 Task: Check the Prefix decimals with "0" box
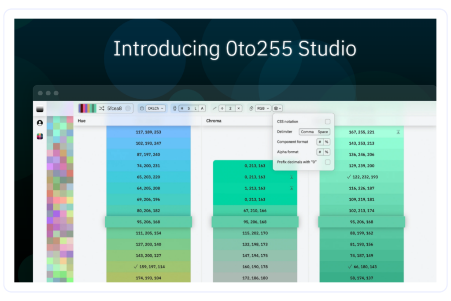(327, 162)
